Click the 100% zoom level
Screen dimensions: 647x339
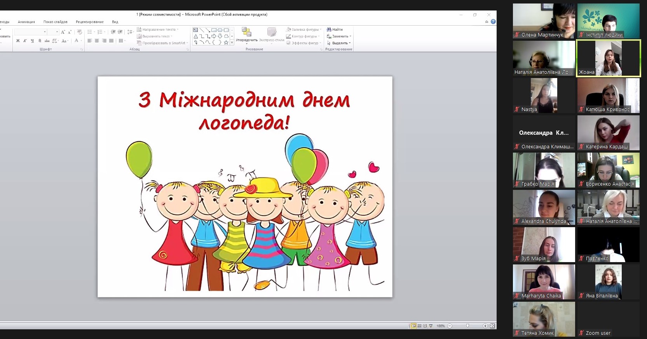tap(441, 326)
